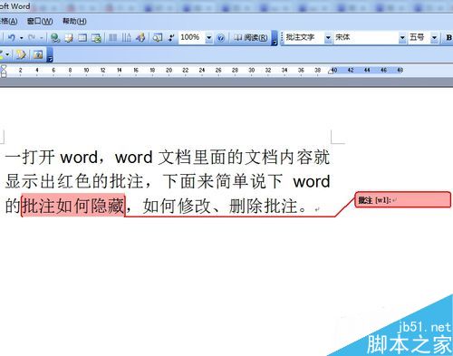Click the Undo arrow icon

tap(12, 38)
